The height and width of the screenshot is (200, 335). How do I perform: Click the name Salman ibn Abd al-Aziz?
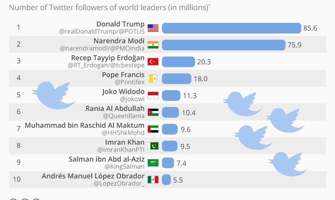pos(106,159)
